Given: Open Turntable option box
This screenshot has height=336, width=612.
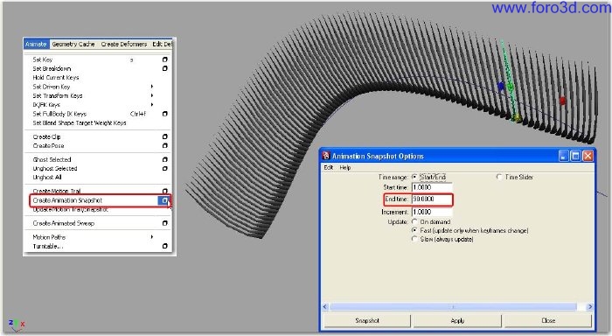Looking at the screenshot, I should click(x=164, y=246).
